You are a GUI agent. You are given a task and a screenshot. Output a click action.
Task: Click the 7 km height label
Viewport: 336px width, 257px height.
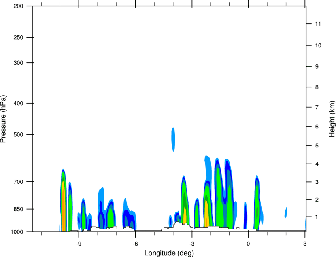tap(317, 107)
